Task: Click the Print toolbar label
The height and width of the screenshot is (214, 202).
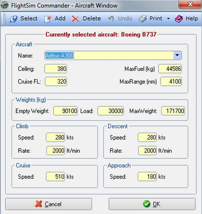Action: [156, 18]
